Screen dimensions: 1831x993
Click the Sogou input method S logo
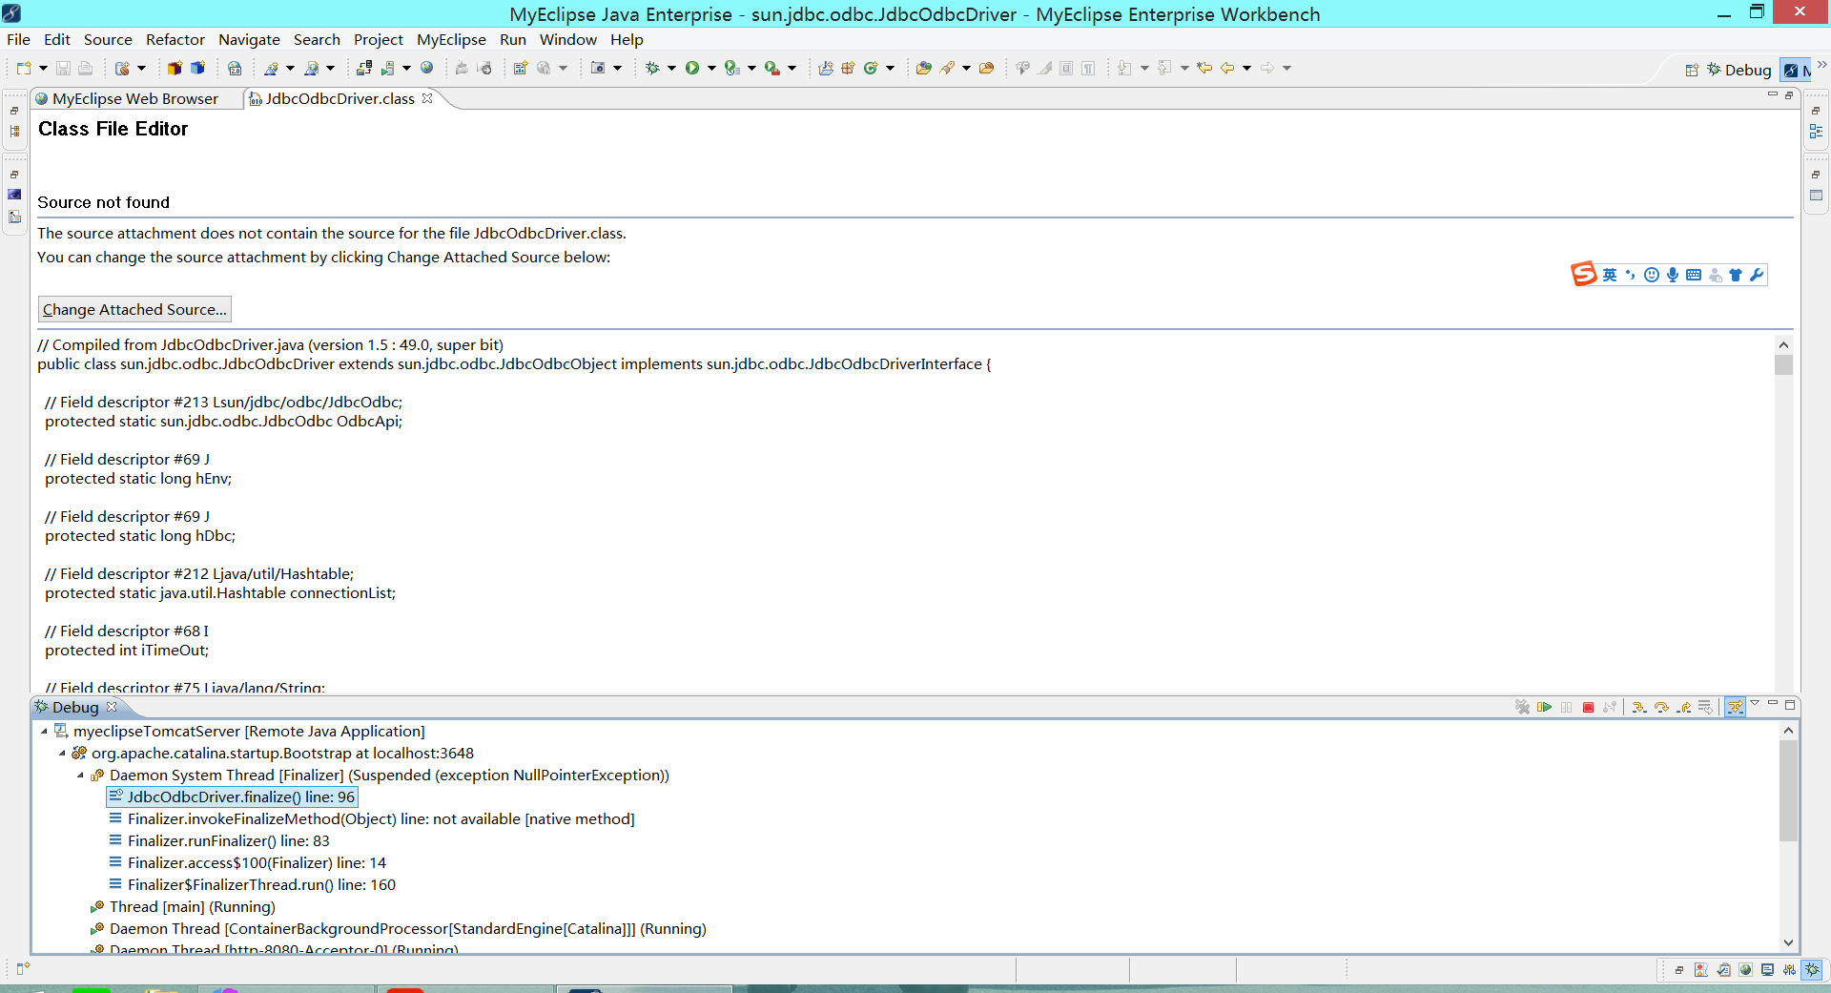pyautogui.click(x=1584, y=274)
